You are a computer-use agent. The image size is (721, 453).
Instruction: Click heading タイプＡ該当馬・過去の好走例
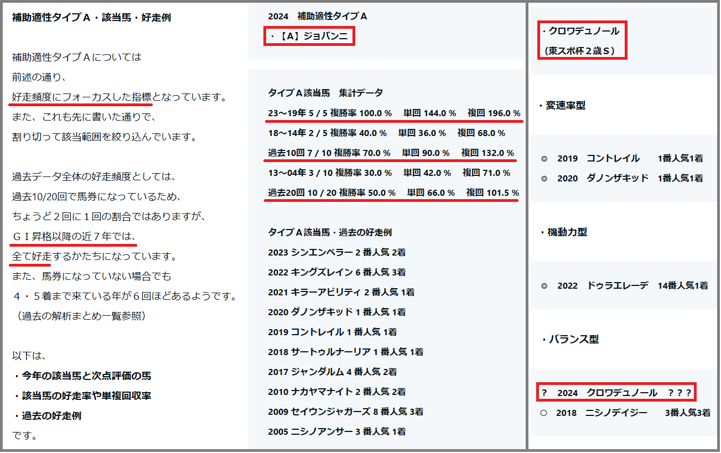pyautogui.click(x=330, y=232)
